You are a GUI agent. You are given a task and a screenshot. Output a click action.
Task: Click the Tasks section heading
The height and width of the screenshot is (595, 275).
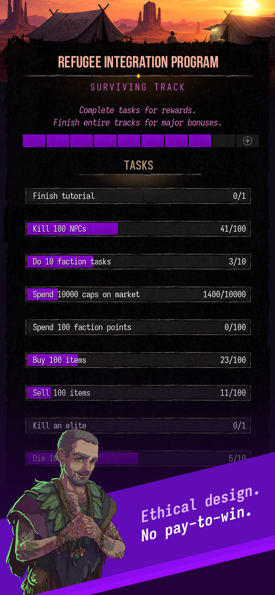[139, 165]
